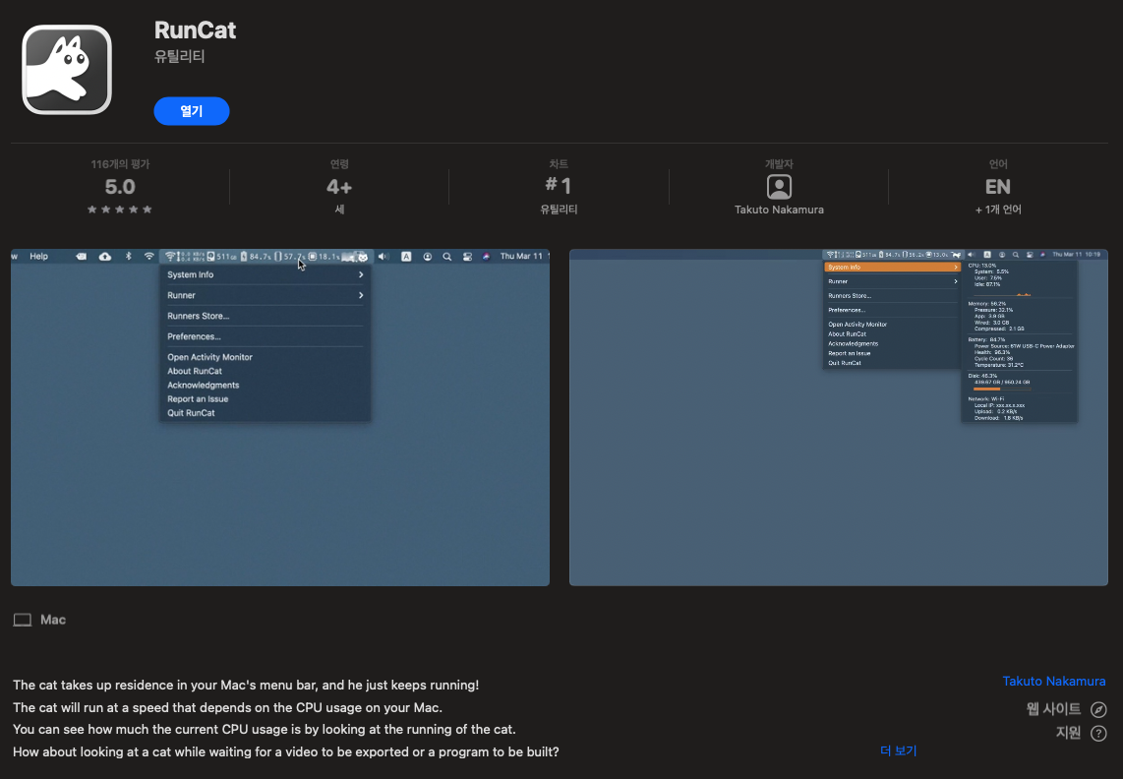
Task: Click the compass icon next to 웹 사이트
Action: [x=1098, y=709]
